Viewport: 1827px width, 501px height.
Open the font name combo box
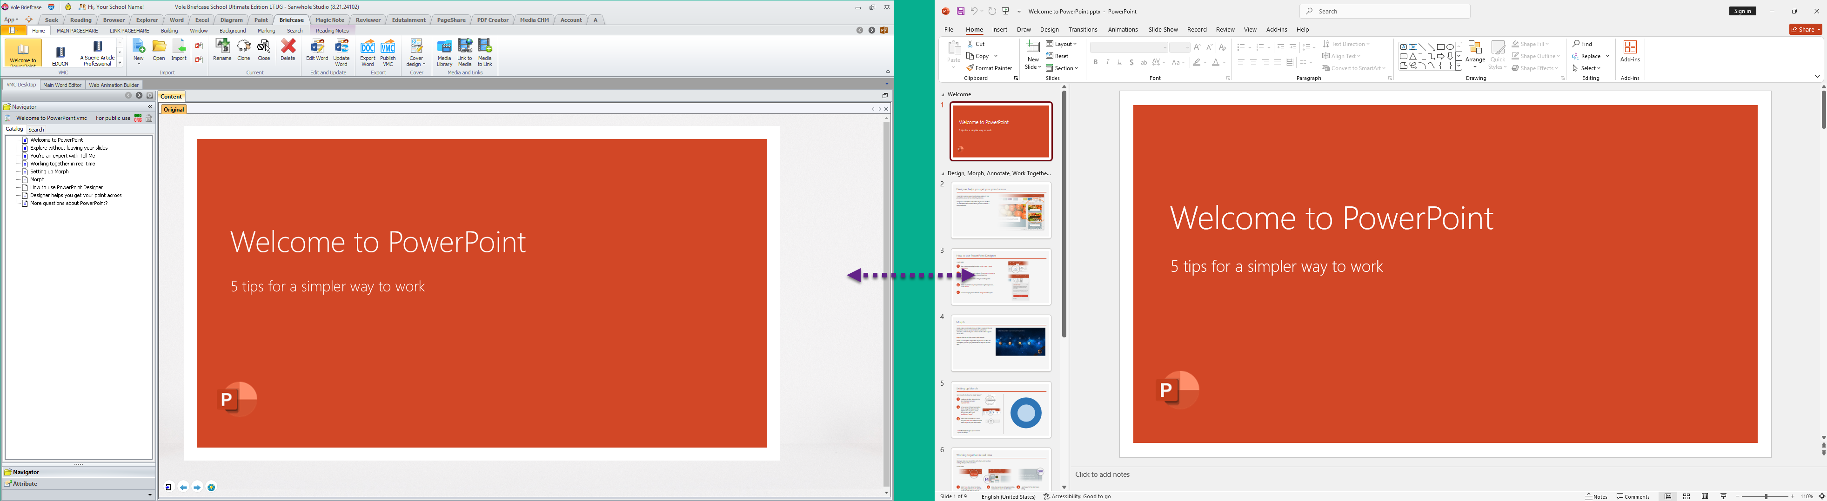(x=1129, y=47)
